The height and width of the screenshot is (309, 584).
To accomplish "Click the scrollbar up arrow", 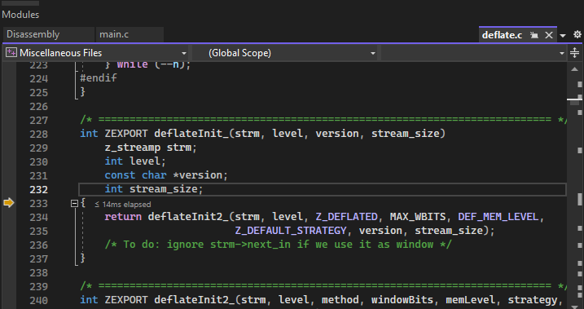I will pyautogui.click(x=574, y=69).
